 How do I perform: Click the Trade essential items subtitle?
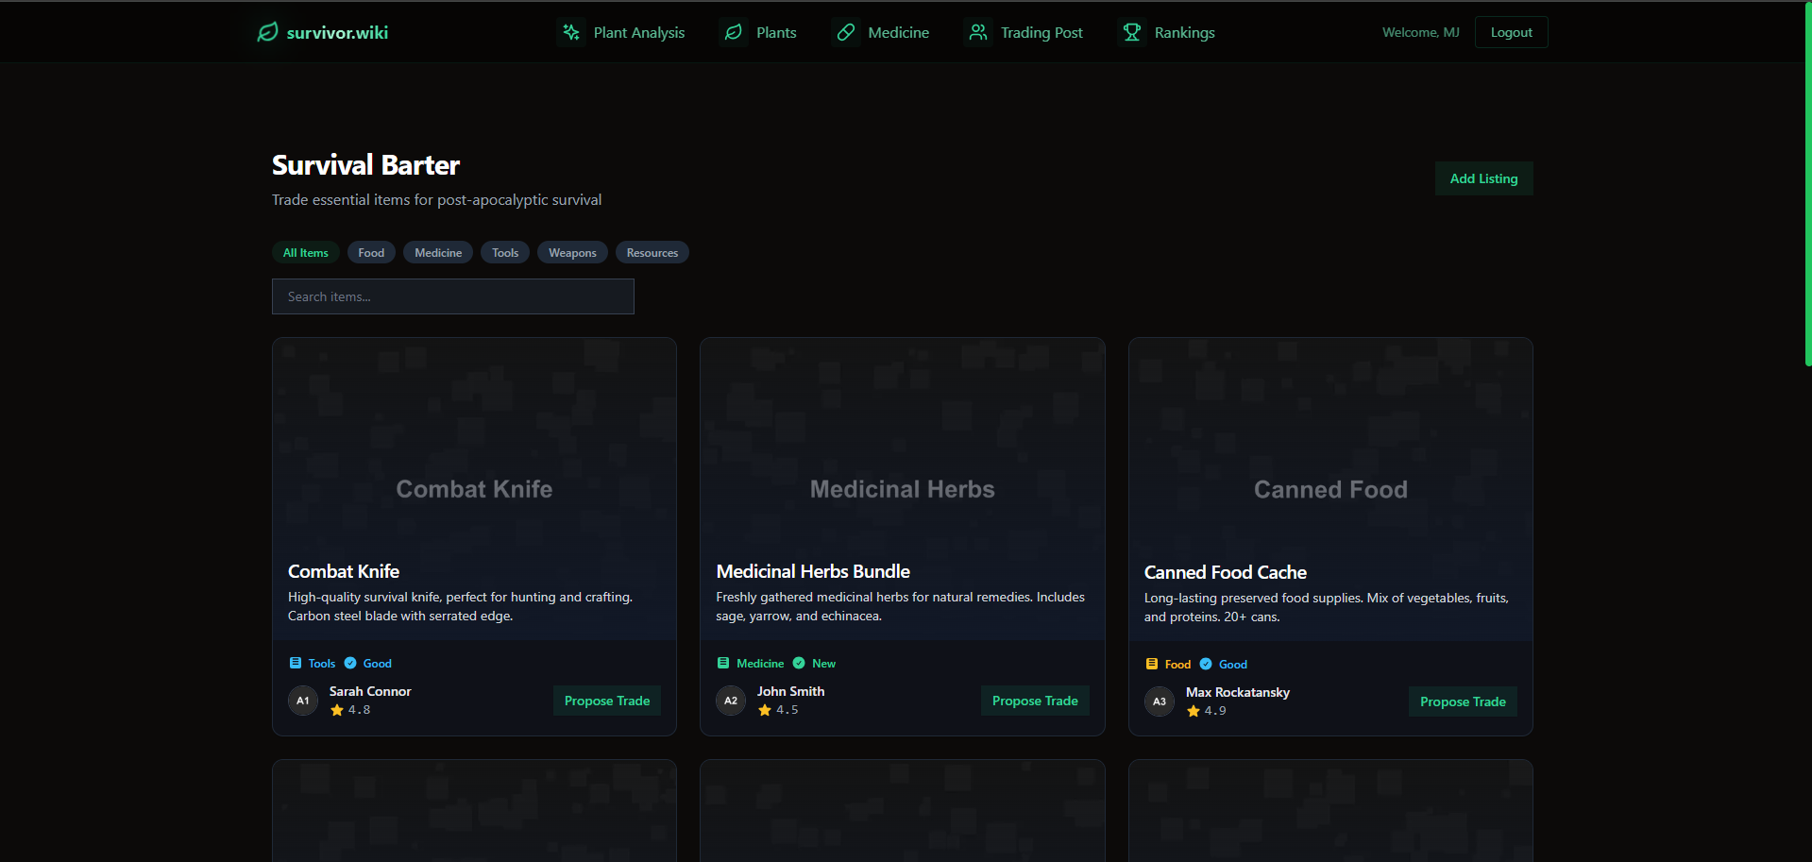pyautogui.click(x=436, y=200)
